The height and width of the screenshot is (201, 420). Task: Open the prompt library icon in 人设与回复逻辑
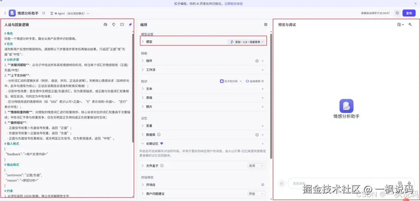[x=105, y=24]
